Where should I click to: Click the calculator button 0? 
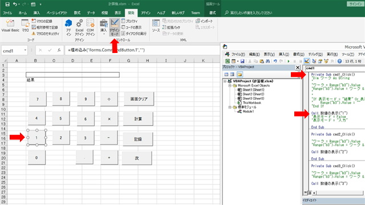tap(36, 158)
